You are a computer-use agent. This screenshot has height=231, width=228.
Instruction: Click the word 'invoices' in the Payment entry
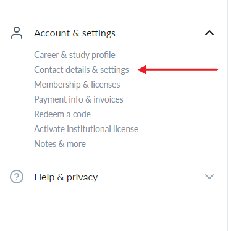(108, 99)
